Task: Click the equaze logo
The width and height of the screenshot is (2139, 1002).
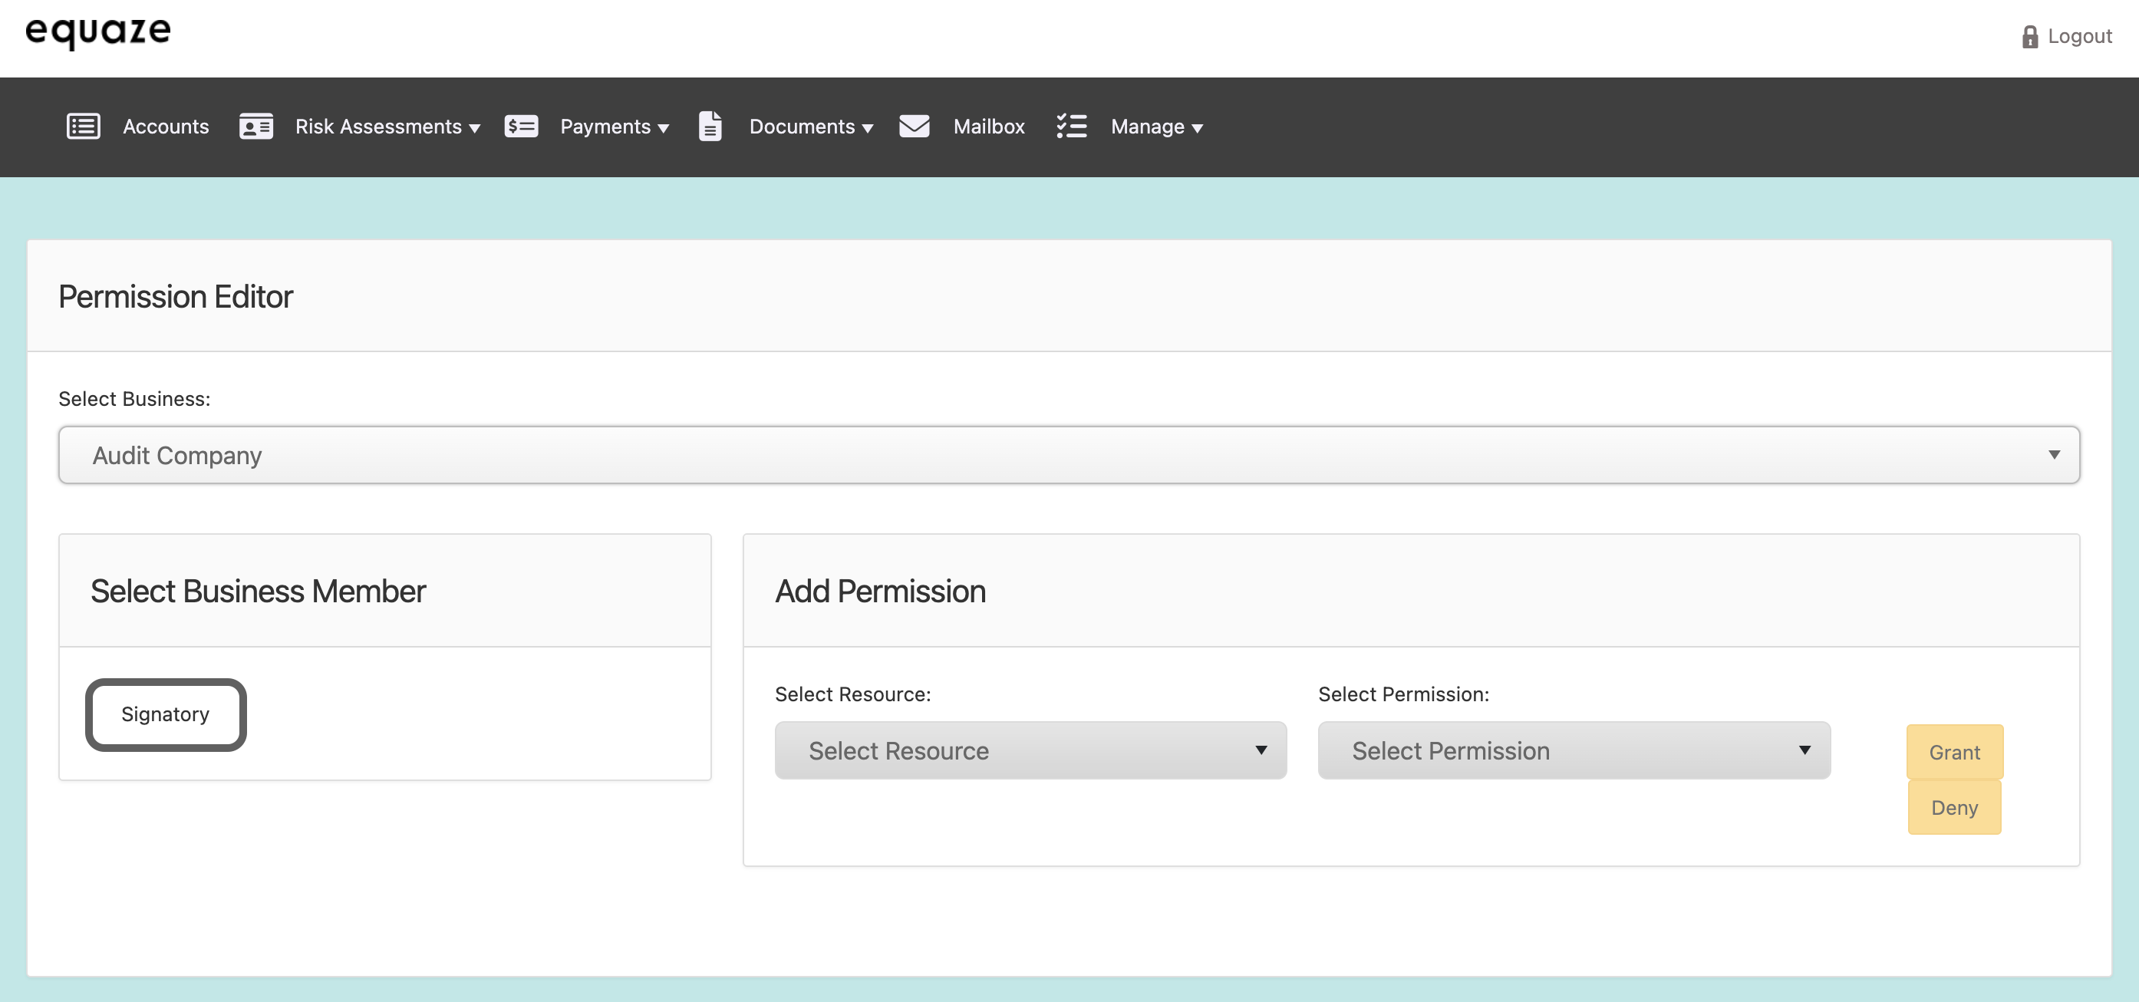Action: coord(98,31)
